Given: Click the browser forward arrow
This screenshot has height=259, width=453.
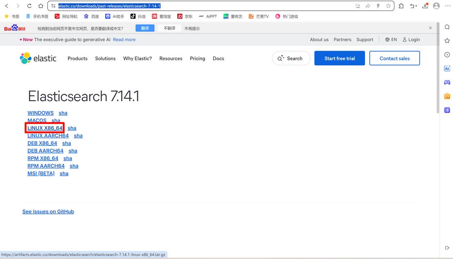Looking at the screenshot, I should point(18,6).
